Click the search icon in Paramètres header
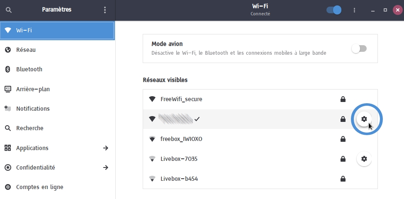Screen dimensions: 404x199 point(9,10)
